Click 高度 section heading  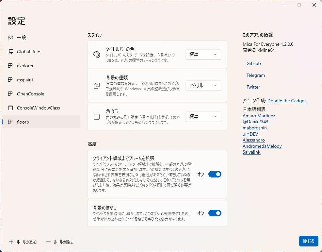coord(92,144)
